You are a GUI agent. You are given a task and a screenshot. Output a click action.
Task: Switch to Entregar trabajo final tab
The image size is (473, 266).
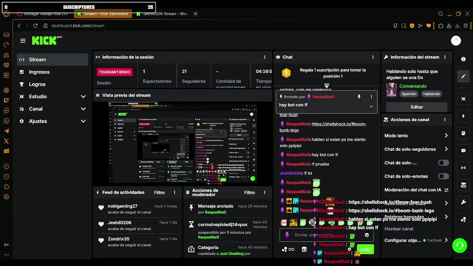(43, 14)
